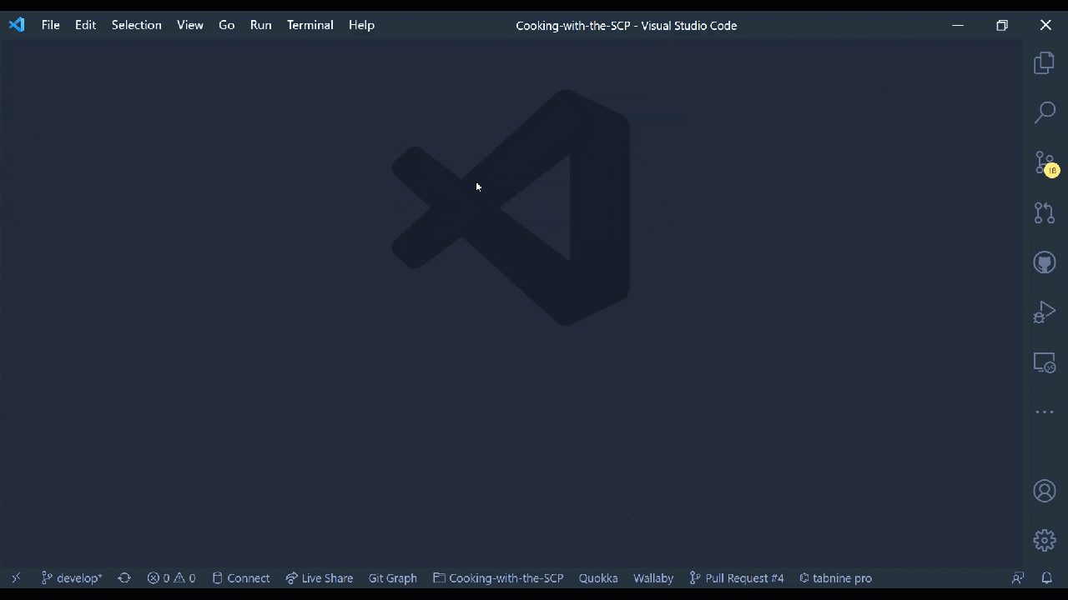Synchronize changes using the sync icon
This screenshot has height=600, width=1068.
(x=124, y=577)
